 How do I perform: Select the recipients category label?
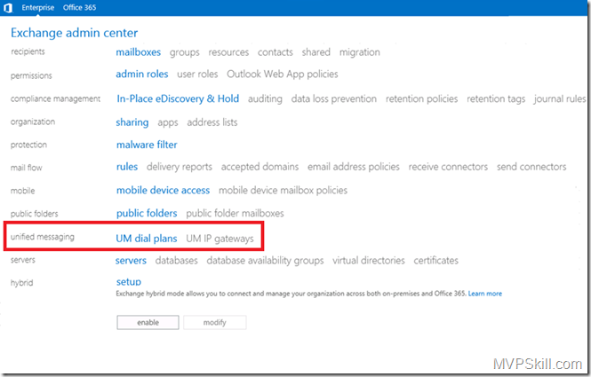[x=28, y=51]
